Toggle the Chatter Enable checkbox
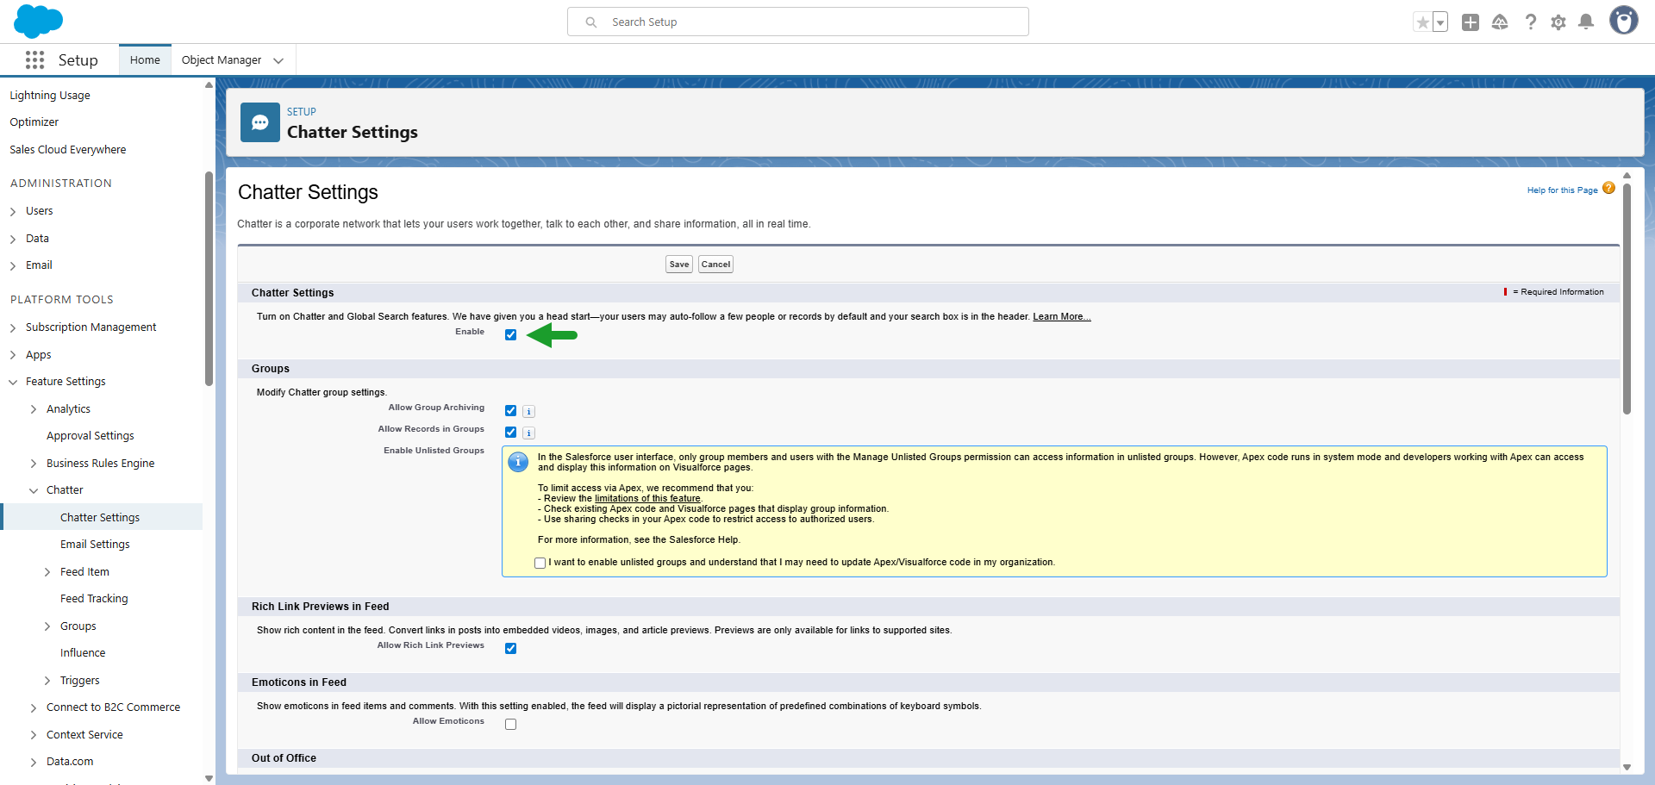The image size is (1655, 785). coord(511,335)
